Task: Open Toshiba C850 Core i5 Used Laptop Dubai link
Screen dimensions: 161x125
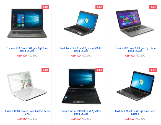Action: tap(27, 113)
